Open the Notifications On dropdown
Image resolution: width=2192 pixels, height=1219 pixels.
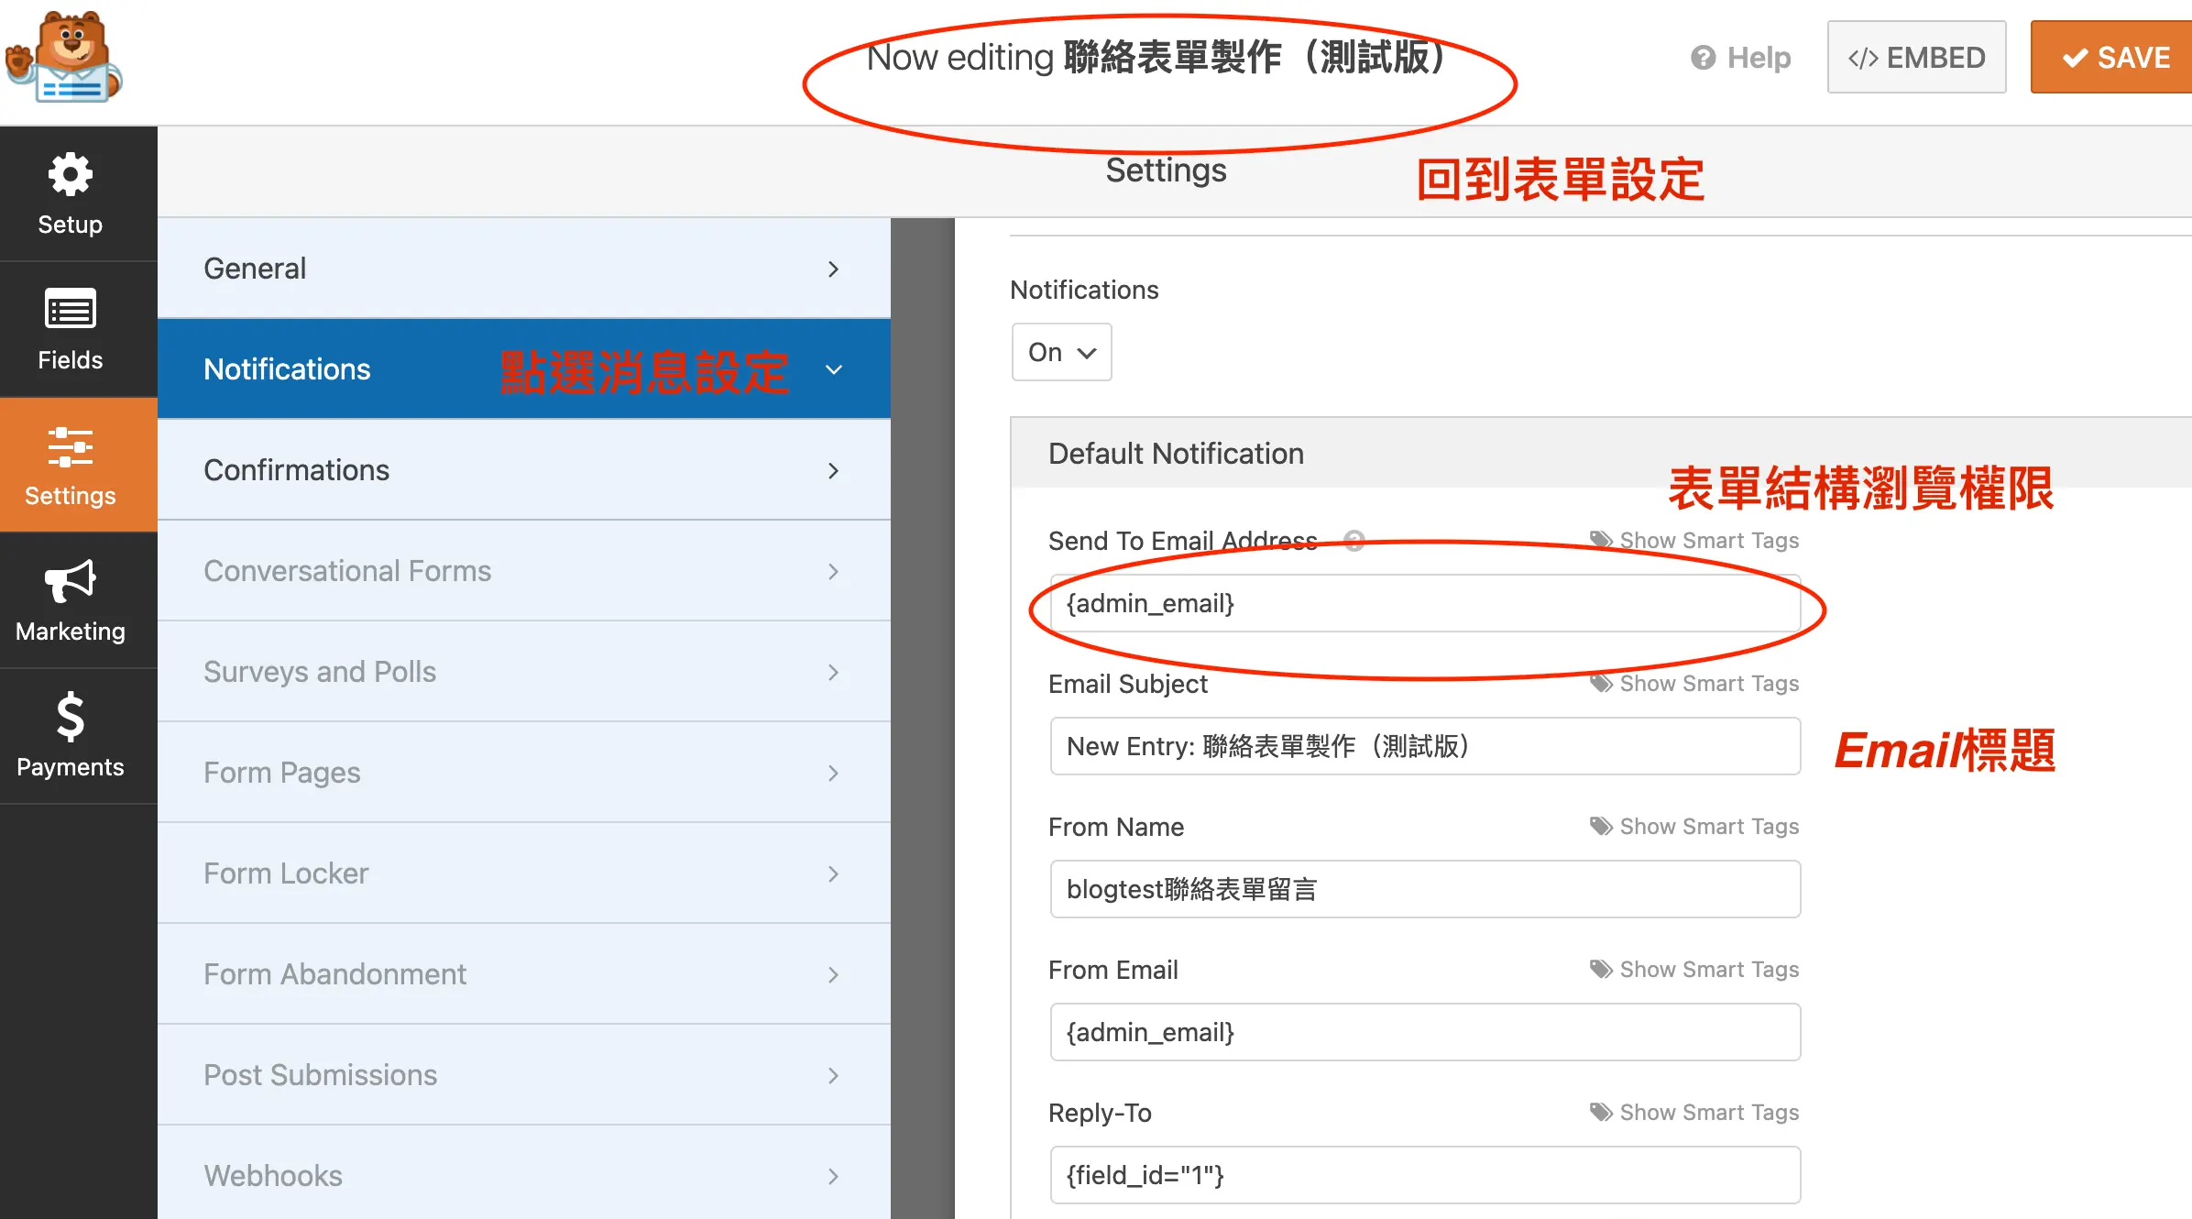[x=1061, y=352]
